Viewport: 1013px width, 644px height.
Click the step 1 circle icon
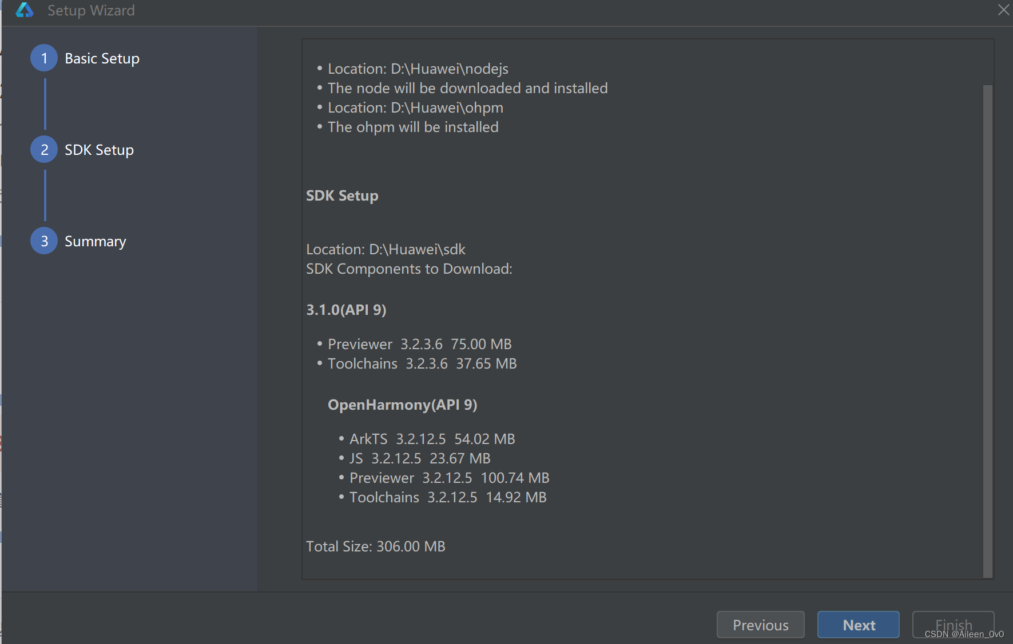(x=44, y=58)
